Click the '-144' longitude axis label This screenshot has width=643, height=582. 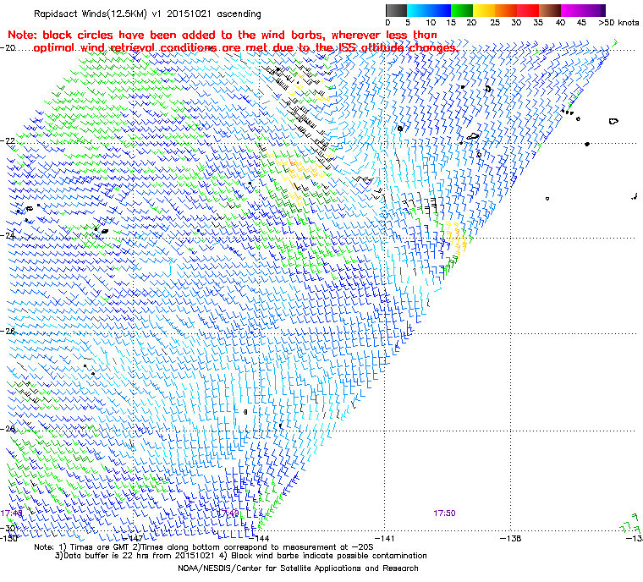pos(259,539)
